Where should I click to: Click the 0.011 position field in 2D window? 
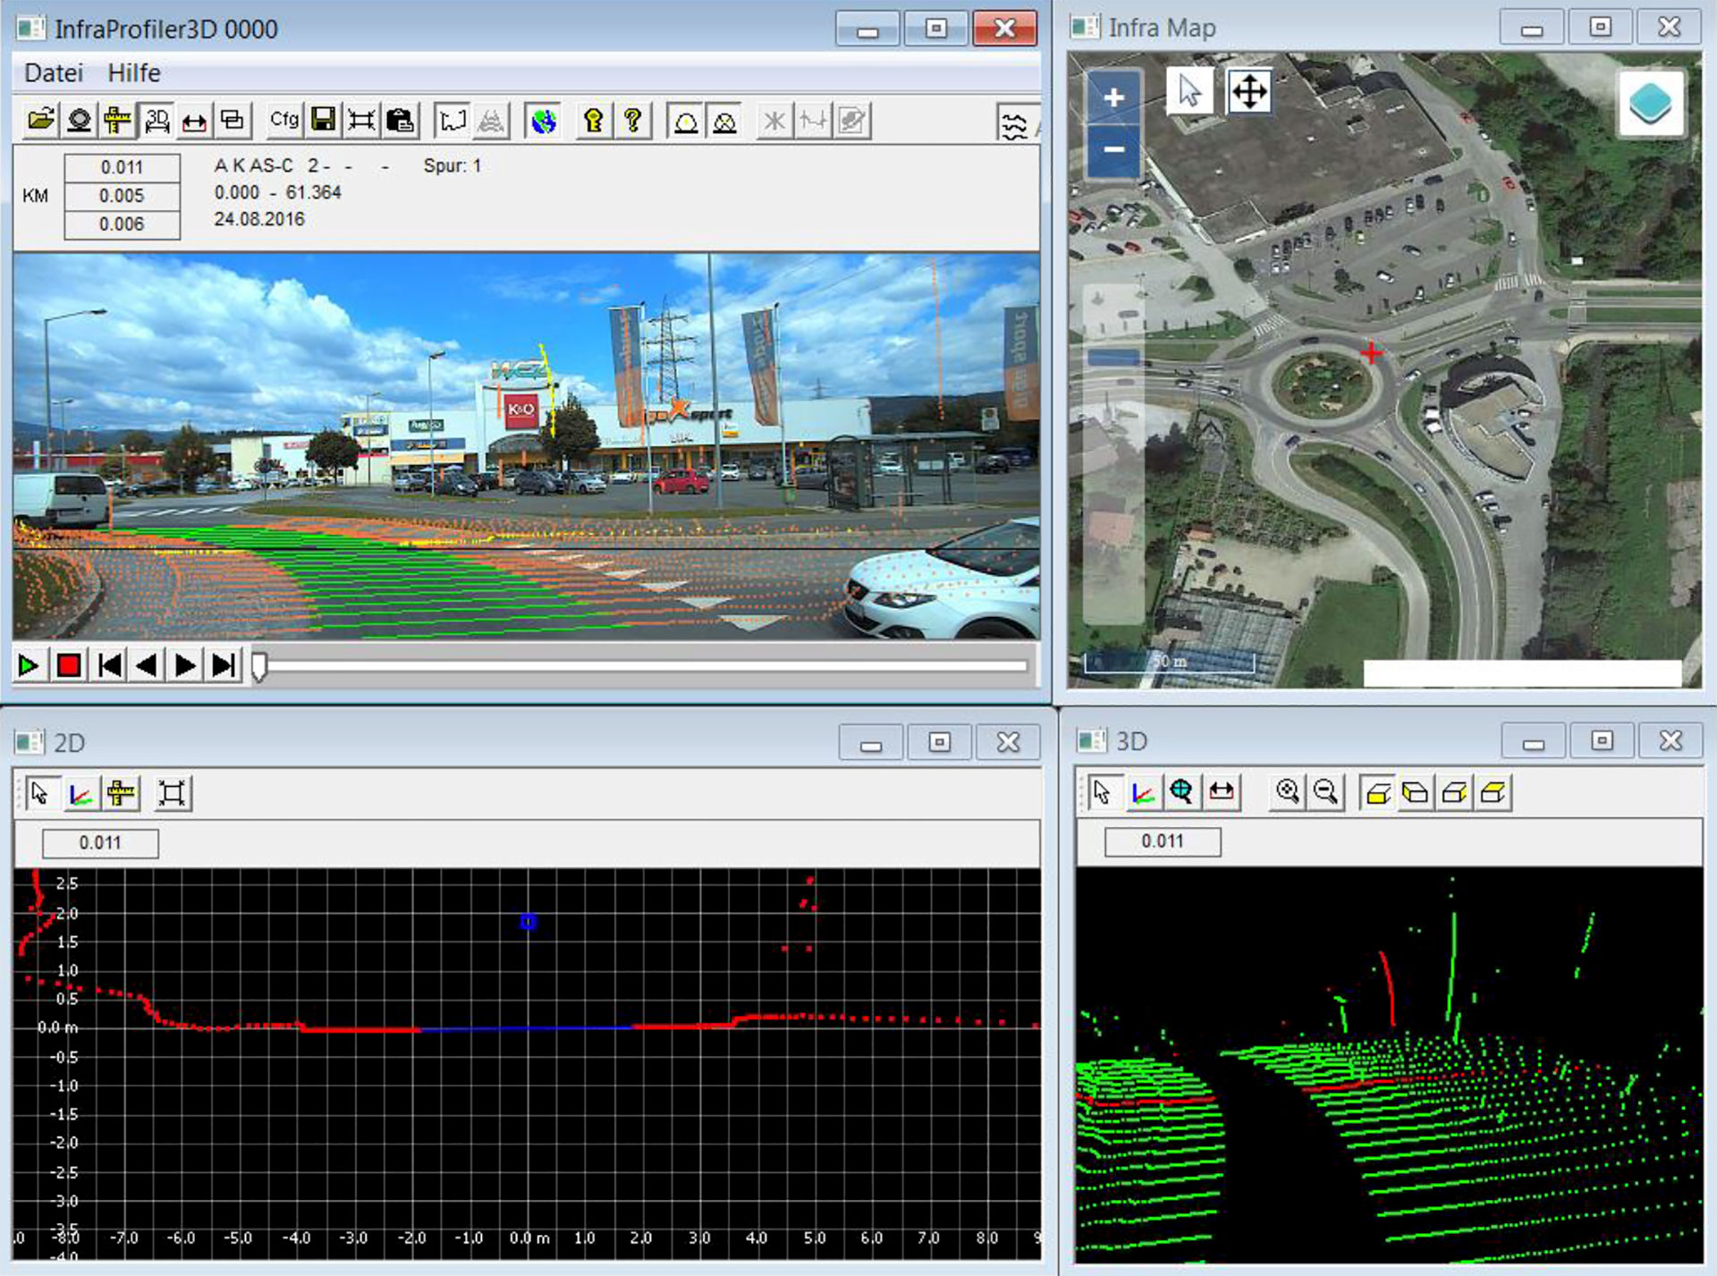coord(100,843)
